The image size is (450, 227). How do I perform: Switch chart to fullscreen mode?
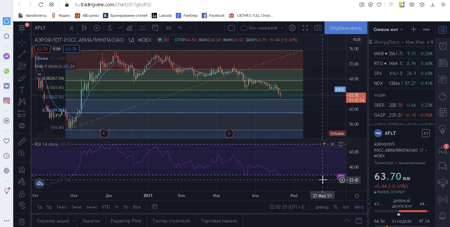305,28
